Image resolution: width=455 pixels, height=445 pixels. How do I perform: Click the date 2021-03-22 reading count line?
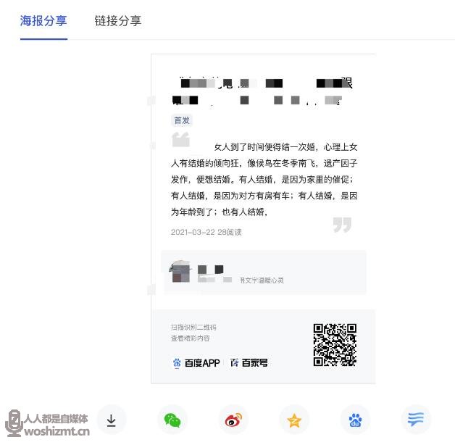click(x=206, y=232)
